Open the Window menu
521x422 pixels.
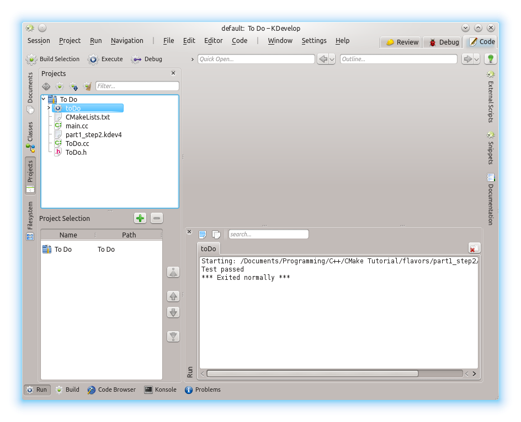click(280, 40)
